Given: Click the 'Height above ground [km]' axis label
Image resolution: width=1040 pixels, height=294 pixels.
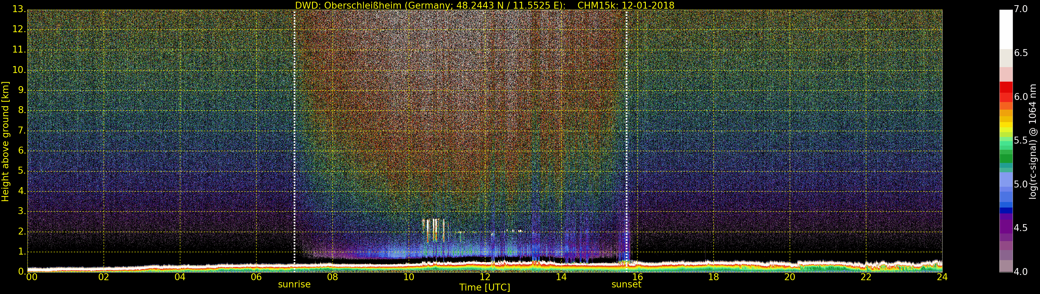Looking at the screenshot, I should tap(5, 141).
